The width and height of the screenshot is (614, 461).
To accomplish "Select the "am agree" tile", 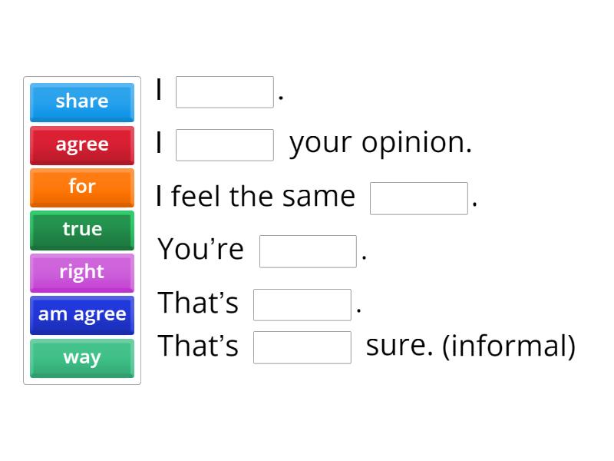I will pyautogui.click(x=81, y=314).
